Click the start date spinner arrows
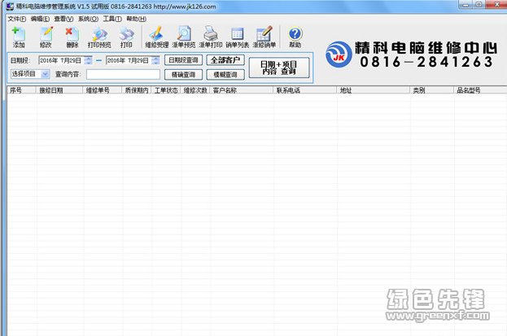Viewport: 507px width, 336px height. tap(88, 60)
